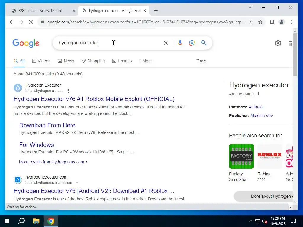Open the search Tools options
Viewport: 303px width, 227px height.
tap(201, 61)
